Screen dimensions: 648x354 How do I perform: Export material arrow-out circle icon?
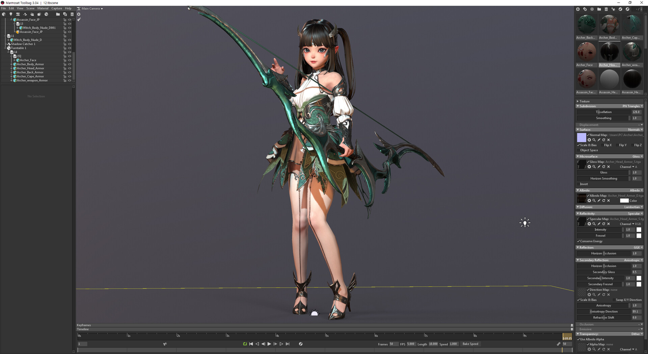coord(627,9)
